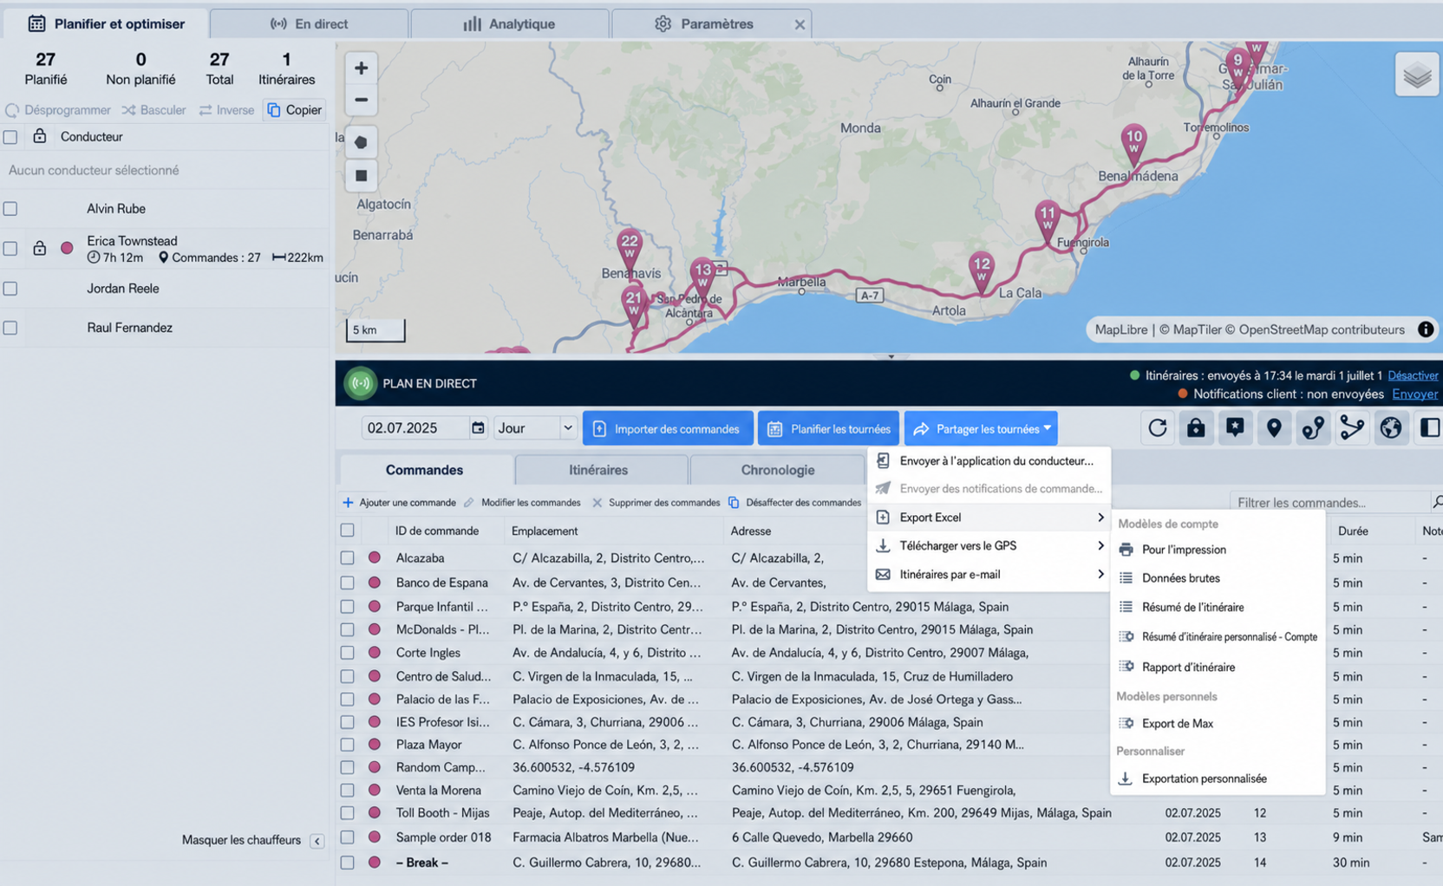Viewport: 1443px width, 886px height.
Task: Expand the Itinéraires par e-mail submenu
Action: click(989, 575)
